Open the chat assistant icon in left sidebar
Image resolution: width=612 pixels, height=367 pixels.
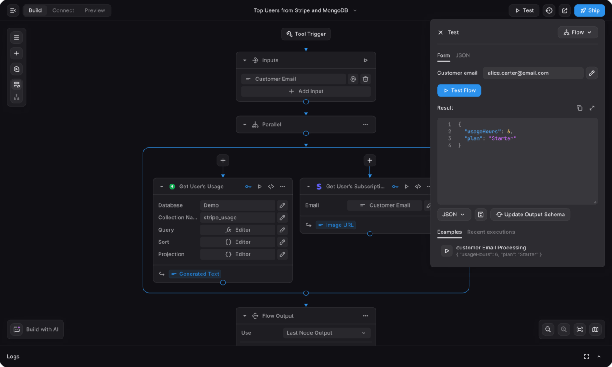coord(16,69)
